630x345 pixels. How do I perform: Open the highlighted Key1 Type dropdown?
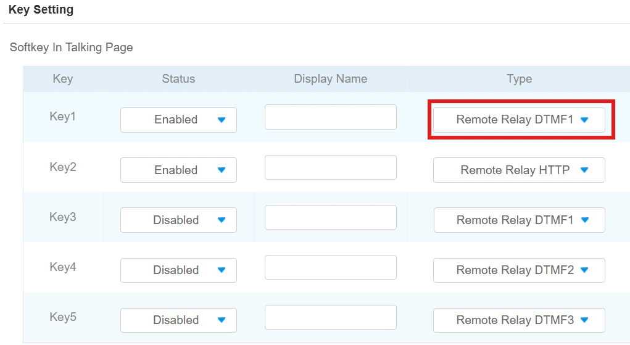point(519,120)
